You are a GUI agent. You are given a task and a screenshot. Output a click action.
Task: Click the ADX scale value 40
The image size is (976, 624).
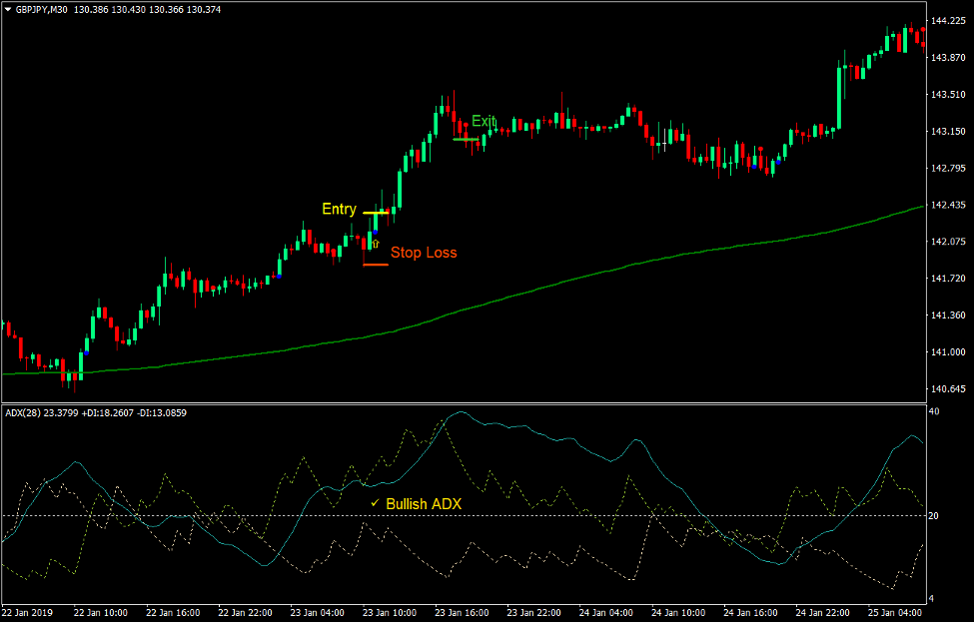coord(934,411)
